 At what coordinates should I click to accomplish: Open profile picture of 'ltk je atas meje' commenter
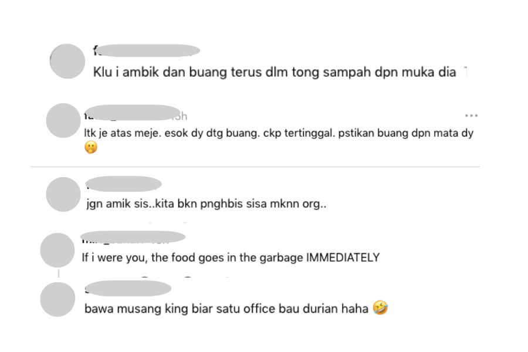[63, 121]
